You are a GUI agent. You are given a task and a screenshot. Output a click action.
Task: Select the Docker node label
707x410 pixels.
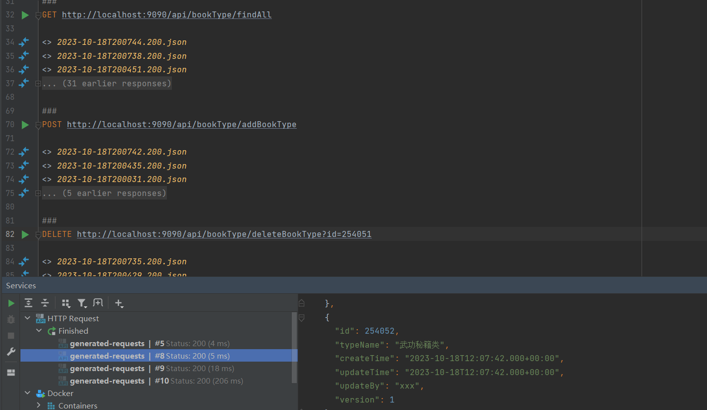pyautogui.click(x=60, y=394)
